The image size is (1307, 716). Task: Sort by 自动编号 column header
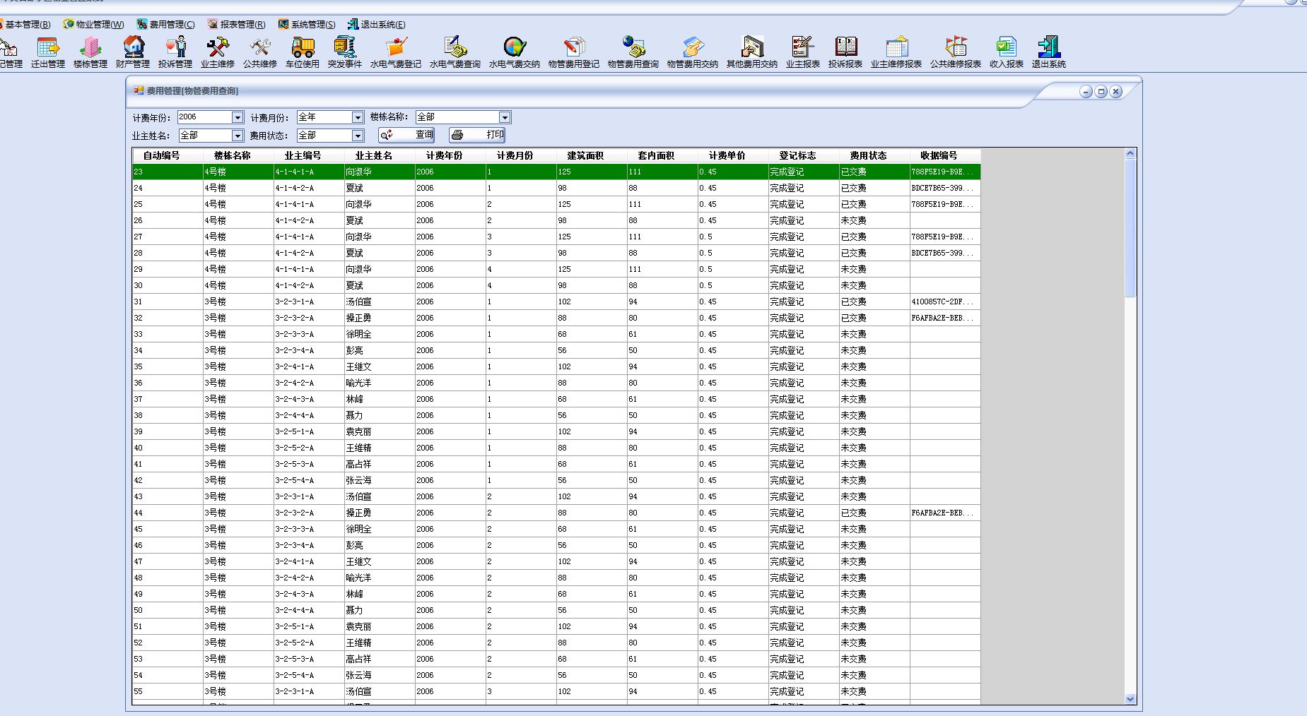coord(168,155)
